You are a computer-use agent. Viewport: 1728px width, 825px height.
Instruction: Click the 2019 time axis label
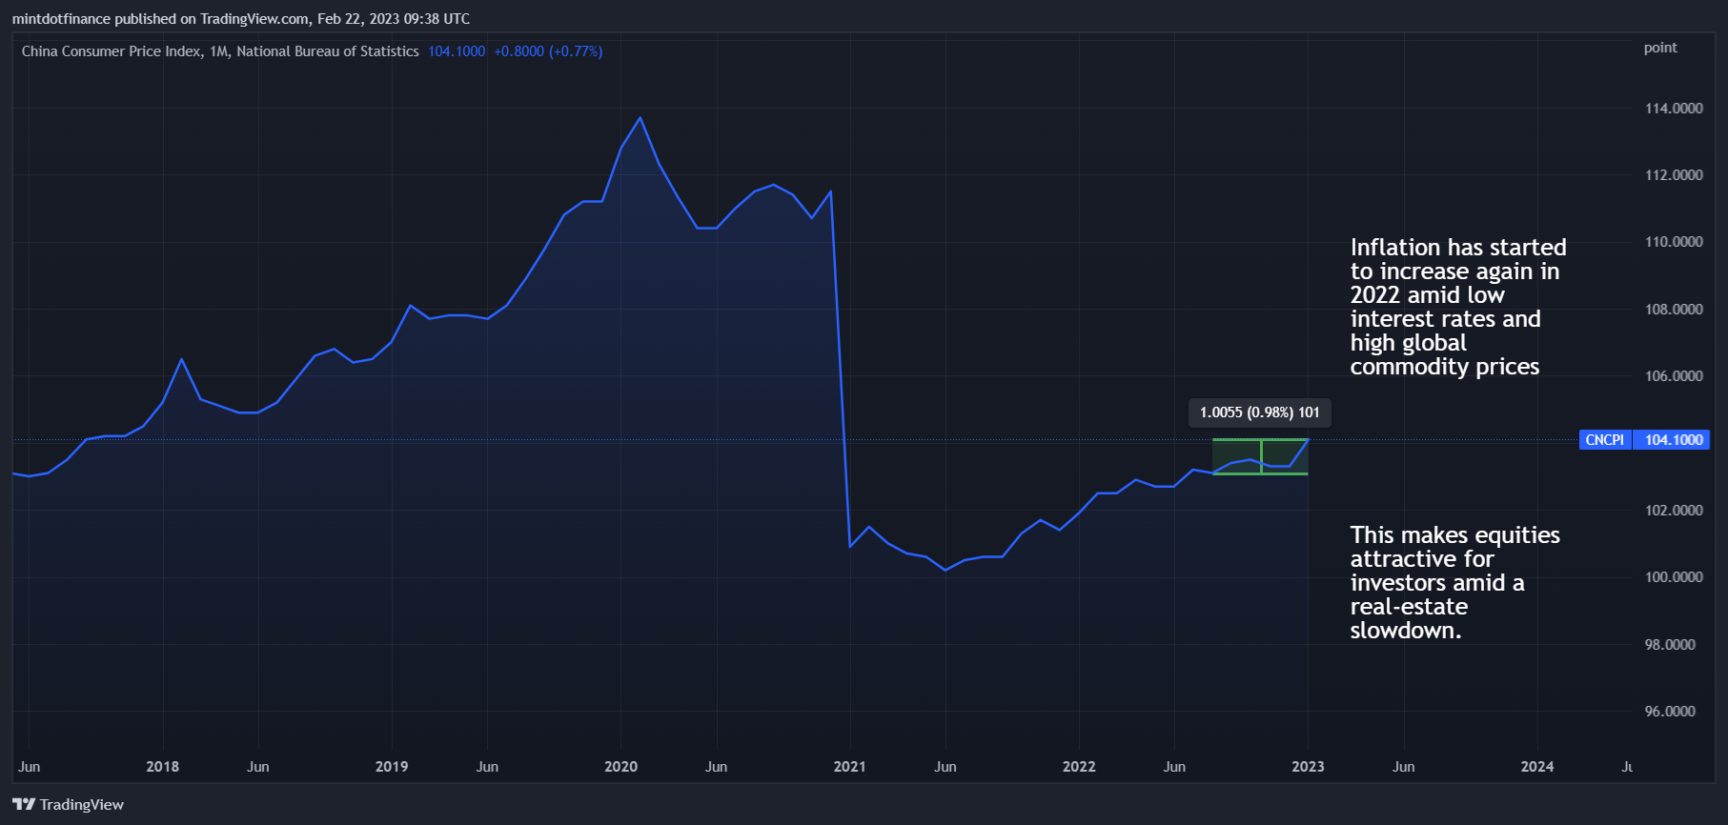(x=392, y=767)
